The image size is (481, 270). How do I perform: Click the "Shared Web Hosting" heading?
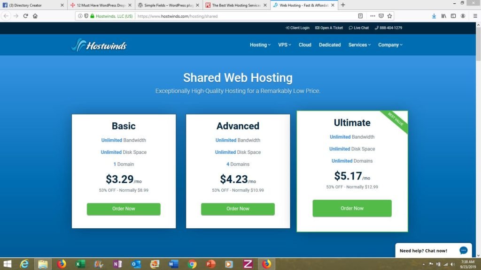238,78
